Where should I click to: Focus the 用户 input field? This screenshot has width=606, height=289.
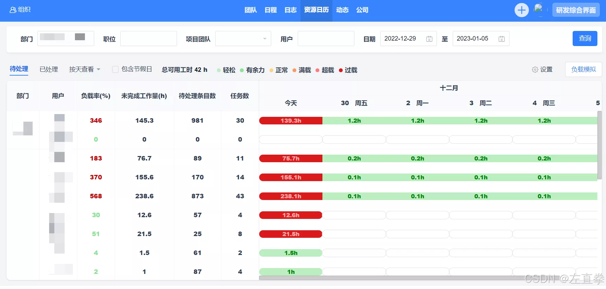(x=326, y=38)
